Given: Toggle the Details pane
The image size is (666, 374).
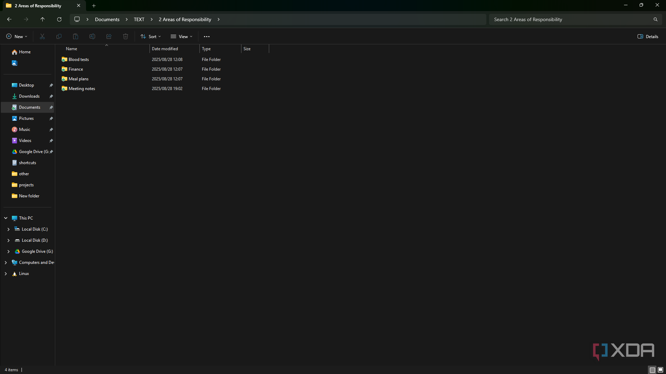Looking at the screenshot, I should click(x=648, y=36).
